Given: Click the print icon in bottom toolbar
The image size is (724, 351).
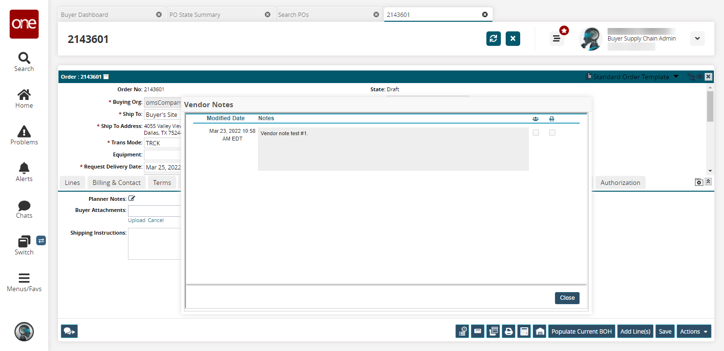Looking at the screenshot, I should tap(508, 331).
